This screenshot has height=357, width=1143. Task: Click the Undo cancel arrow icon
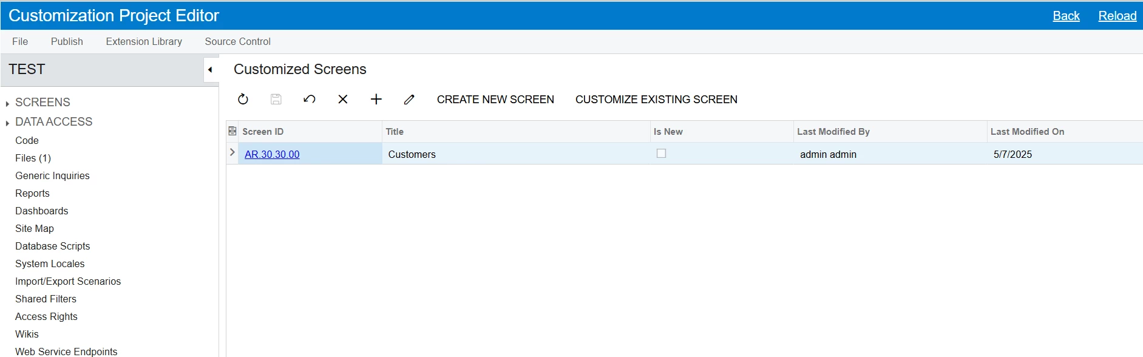(310, 99)
